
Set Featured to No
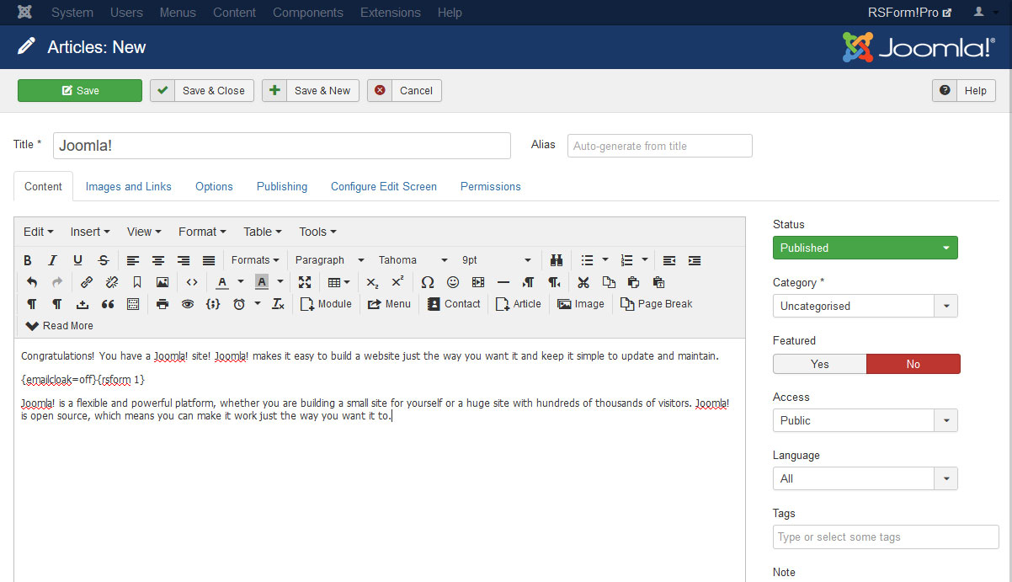(913, 364)
